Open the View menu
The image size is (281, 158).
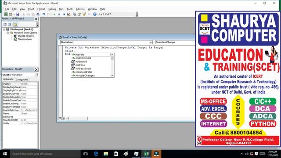(22, 9)
